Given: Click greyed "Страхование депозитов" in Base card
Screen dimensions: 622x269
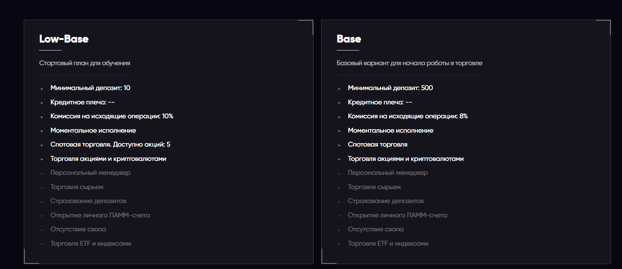Looking at the screenshot, I should tap(386, 201).
